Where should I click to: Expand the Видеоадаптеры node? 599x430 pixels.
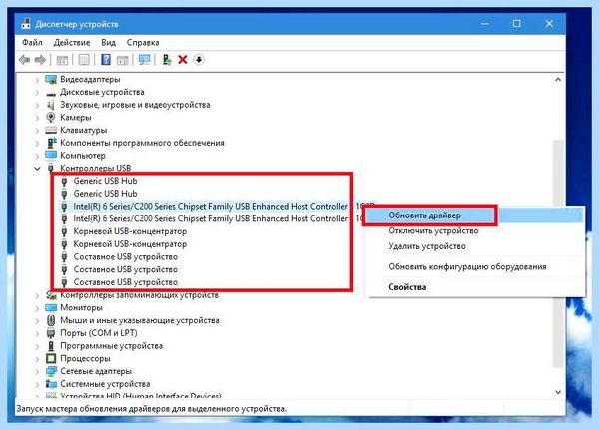pos(37,80)
